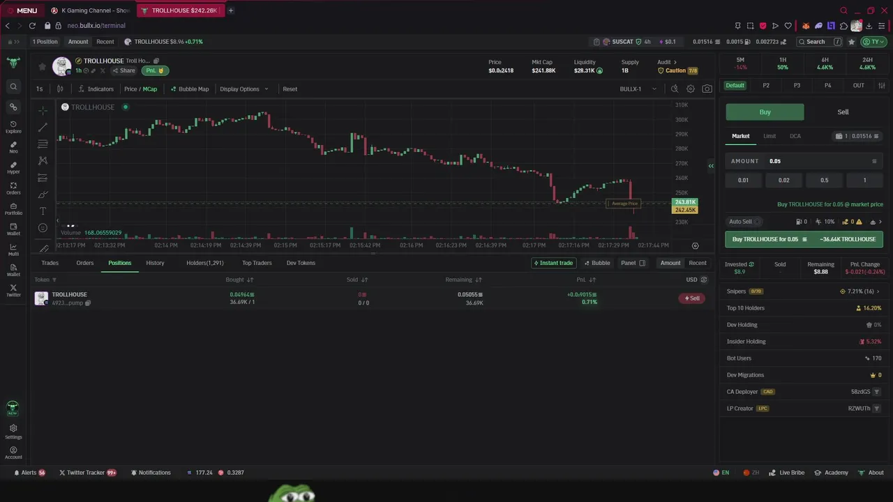Switch to Recent view in top bar
Image resolution: width=893 pixels, height=502 pixels.
pos(105,41)
